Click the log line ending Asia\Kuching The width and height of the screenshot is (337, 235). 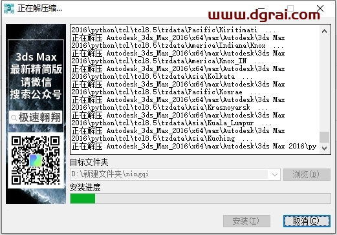coord(162,138)
